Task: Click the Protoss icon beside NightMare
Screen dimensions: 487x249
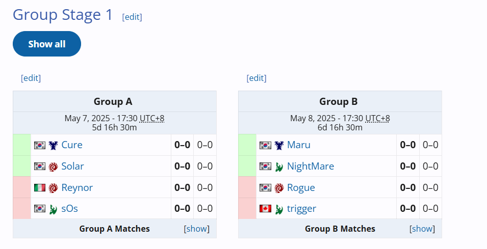Action: [279, 167]
